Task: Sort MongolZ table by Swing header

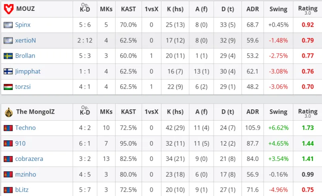Action: (278, 112)
